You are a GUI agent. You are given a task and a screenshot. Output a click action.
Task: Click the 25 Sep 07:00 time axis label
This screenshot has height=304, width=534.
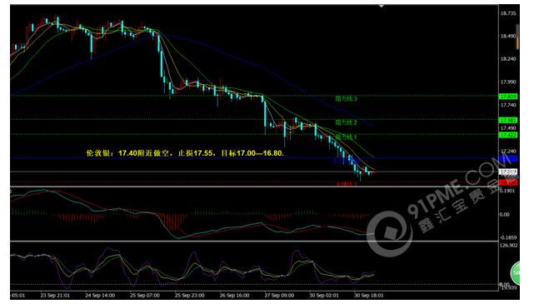145,295
